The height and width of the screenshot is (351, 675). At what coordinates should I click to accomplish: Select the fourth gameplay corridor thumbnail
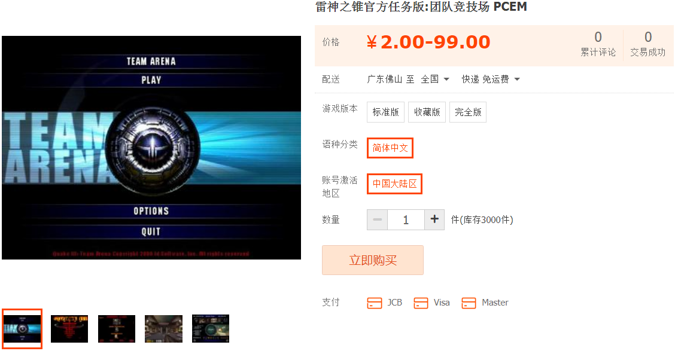tap(163, 329)
